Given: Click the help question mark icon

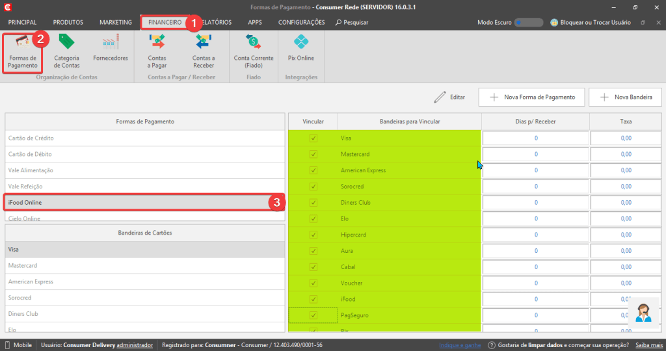Looking at the screenshot, I should pyautogui.click(x=492, y=345).
